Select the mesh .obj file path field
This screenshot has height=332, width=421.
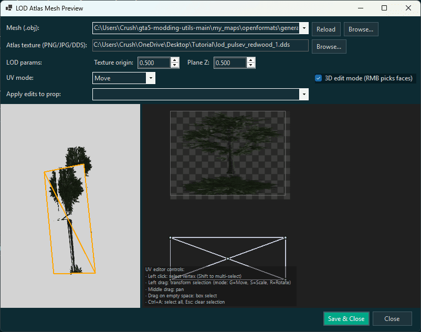pyautogui.click(x=194, y=29)
